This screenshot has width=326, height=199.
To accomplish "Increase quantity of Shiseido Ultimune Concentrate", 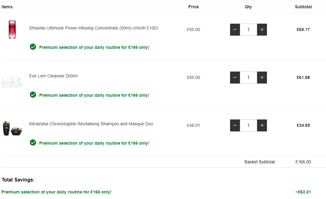I will 262,30.
